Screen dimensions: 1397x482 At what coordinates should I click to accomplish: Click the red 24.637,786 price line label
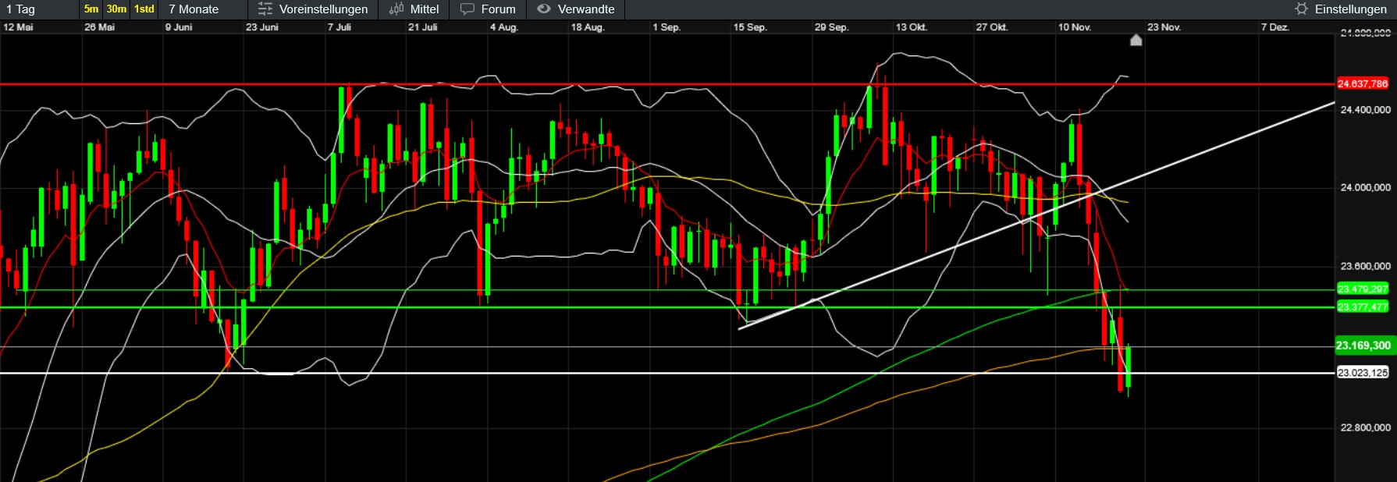[x=1363, y=83]
